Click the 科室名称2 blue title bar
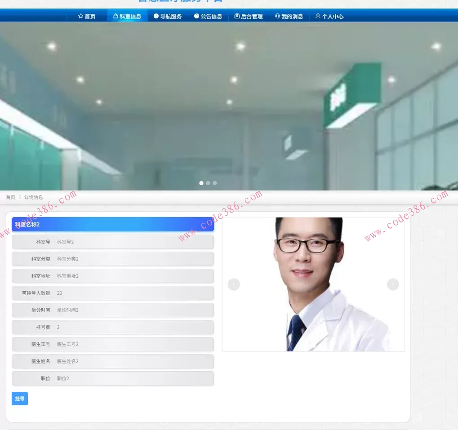Screen dimensions: 458x430 [x=113, y=224]
